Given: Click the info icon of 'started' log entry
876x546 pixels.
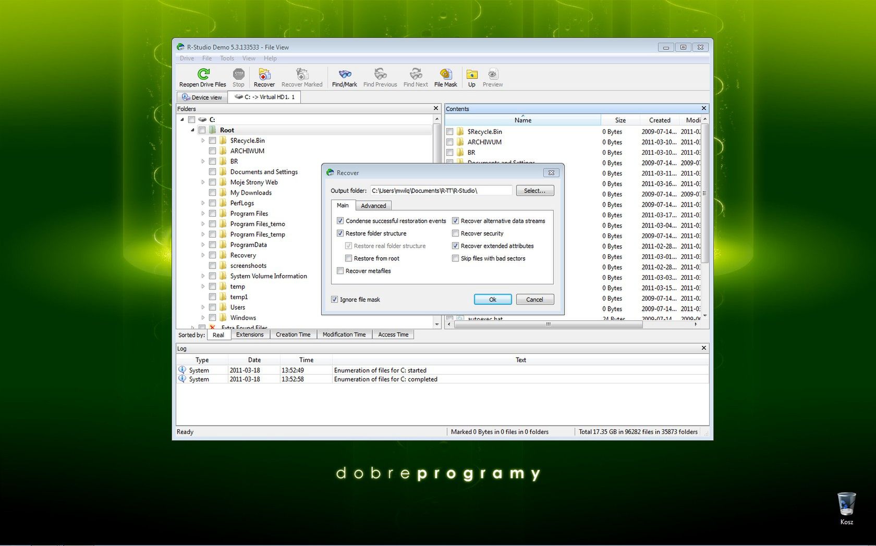Looking at the screenshot, I should [x=182, y=370].
